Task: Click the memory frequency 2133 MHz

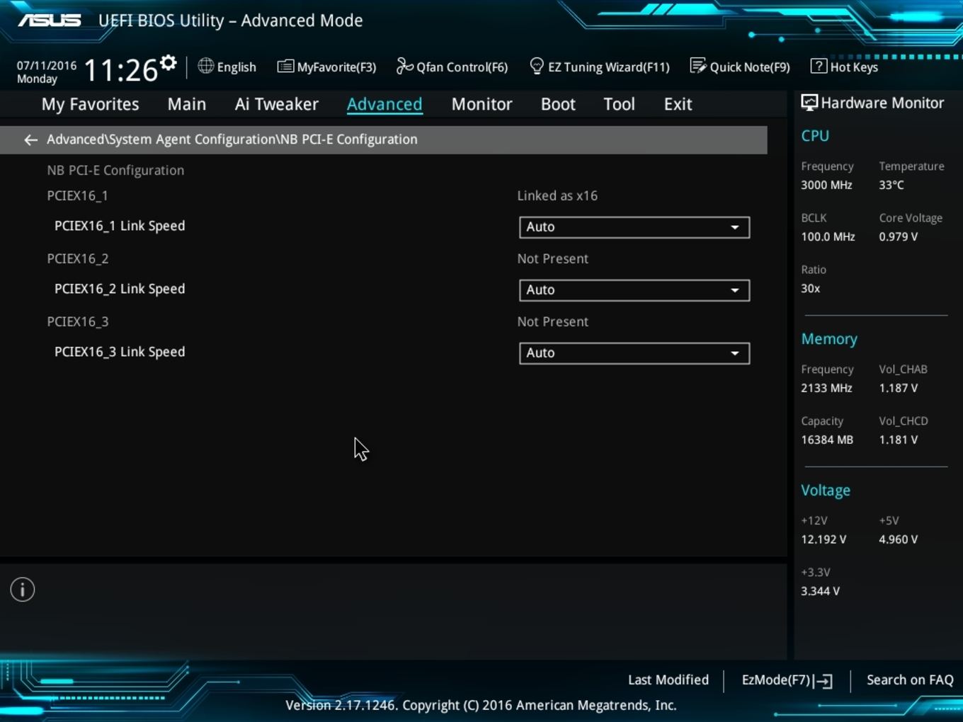Action: (826, 388)
